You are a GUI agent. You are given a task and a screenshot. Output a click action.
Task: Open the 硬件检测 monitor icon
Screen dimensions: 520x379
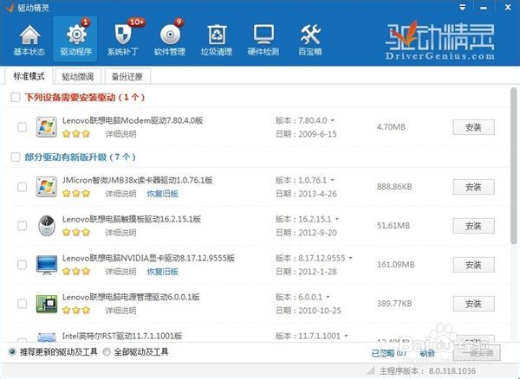pyautogui.click(x=263, y=39)
